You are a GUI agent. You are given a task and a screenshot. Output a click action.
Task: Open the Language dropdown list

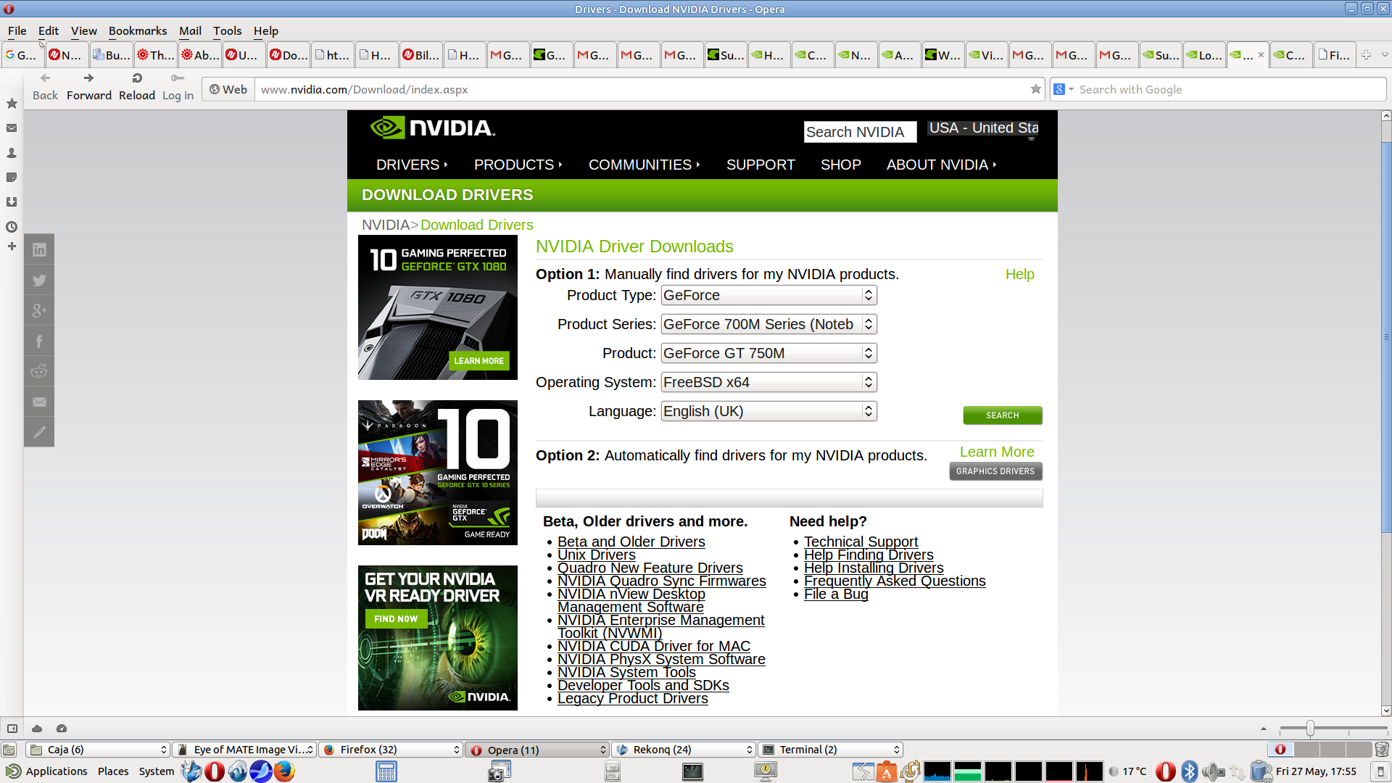[x=768, y=411]
